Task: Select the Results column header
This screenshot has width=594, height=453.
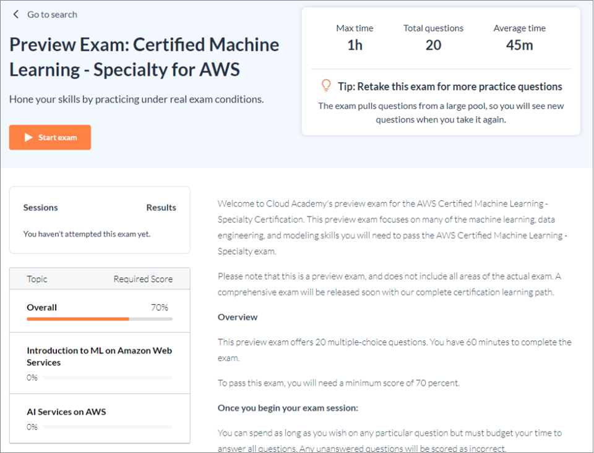Action: point(161,208)
